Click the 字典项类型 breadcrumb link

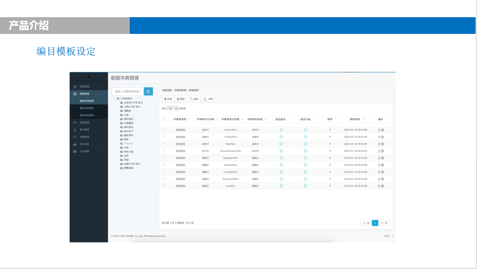pyautogui.click(x=180, y=90)
